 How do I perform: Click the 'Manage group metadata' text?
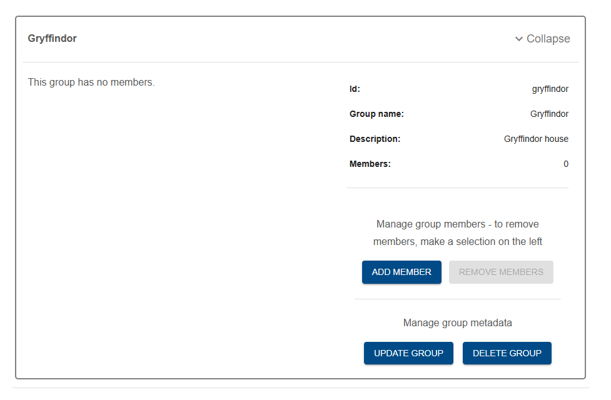point(458,323)
